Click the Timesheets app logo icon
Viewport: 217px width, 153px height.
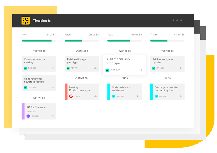(25, 21)
